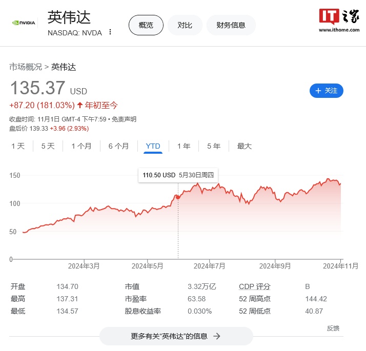The width and height of the screenshot is (366, 351).
Task: Click the 英伟达 company title
Action: [x=69, y=17]
